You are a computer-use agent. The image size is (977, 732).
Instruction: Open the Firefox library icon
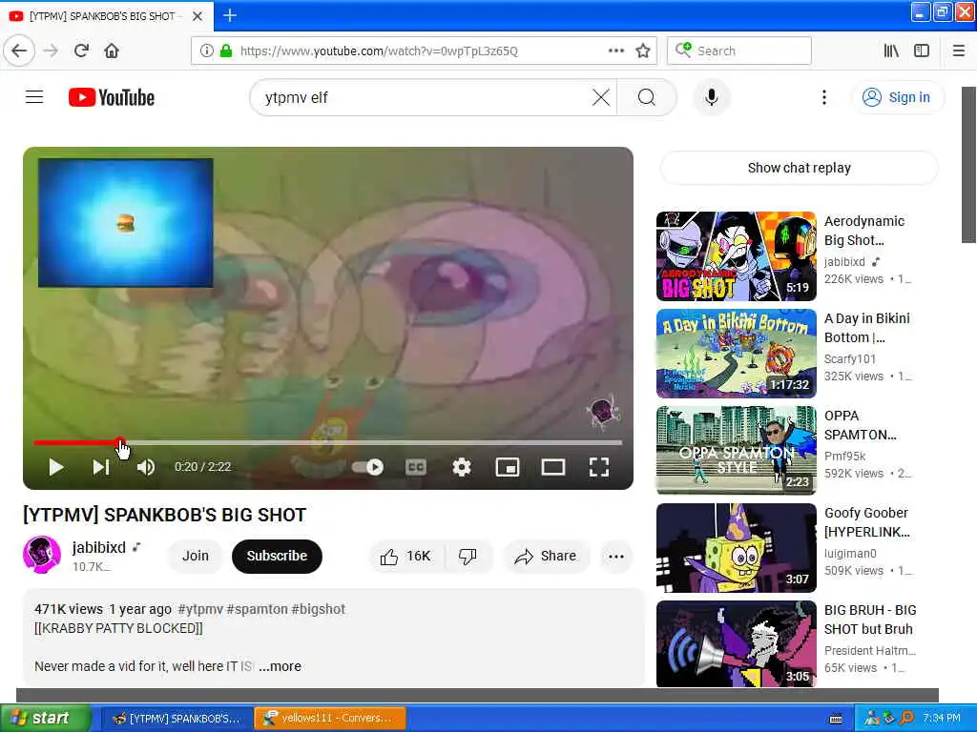[x=891, y=51]
